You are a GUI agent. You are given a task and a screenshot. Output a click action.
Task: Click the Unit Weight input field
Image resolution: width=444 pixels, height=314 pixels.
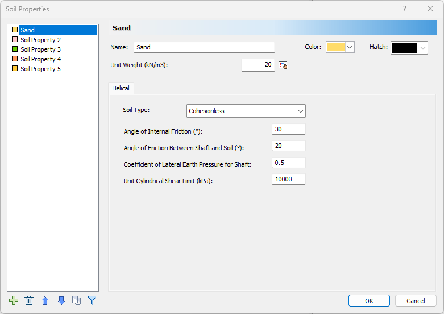point(258,65)
